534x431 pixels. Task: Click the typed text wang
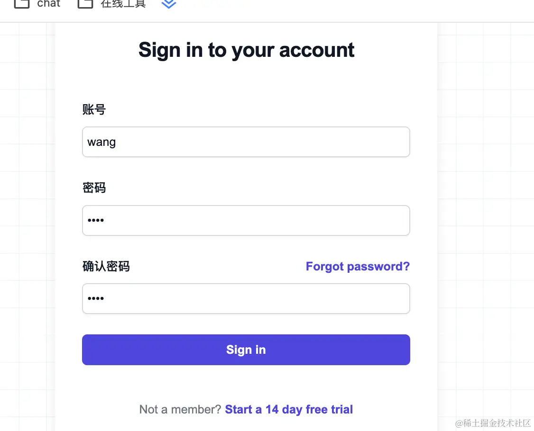[x=101, y=142]
